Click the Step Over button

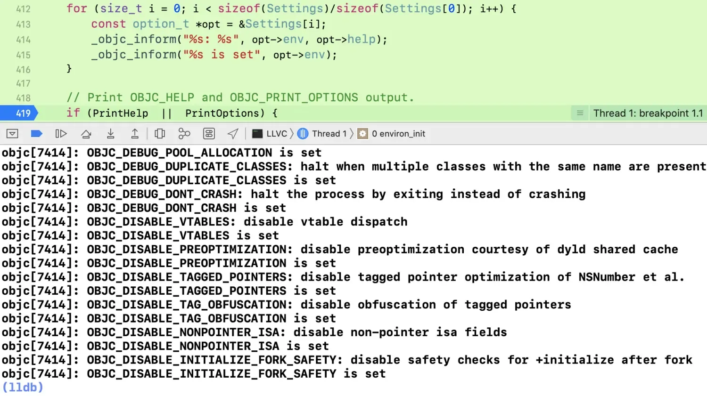coord(86,134)
